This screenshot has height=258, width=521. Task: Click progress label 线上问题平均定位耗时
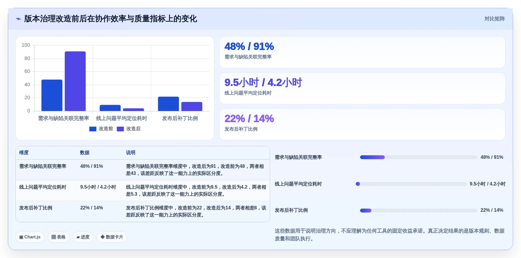click(298, 184)
